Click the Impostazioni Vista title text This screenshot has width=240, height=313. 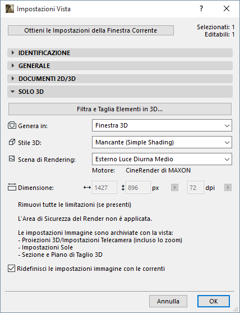click(x=44, y=9)
